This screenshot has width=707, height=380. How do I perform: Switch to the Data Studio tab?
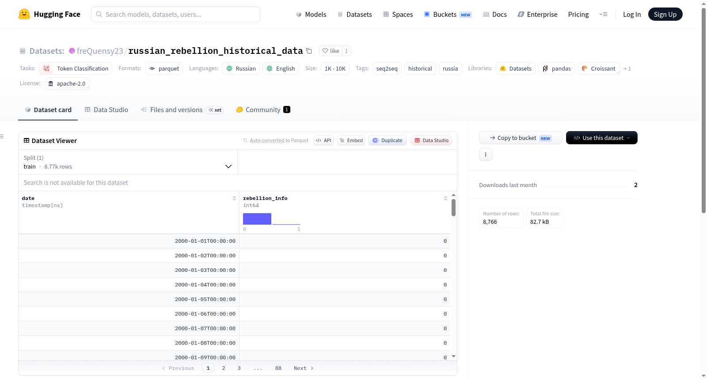106,110
